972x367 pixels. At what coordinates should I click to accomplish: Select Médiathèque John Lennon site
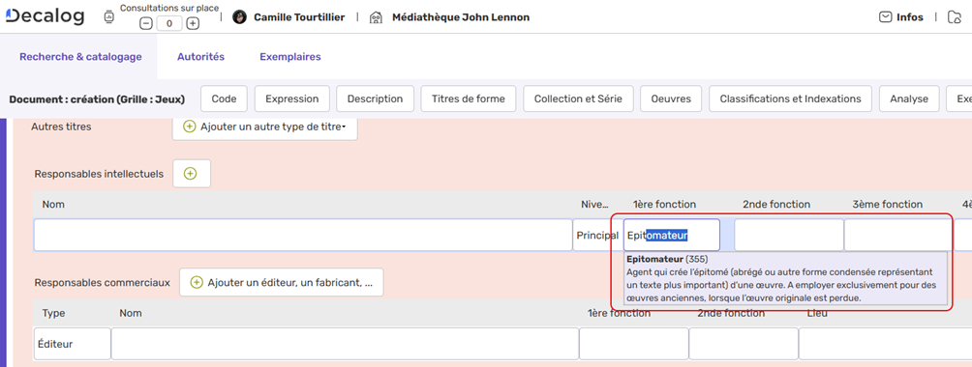point(461,17)
